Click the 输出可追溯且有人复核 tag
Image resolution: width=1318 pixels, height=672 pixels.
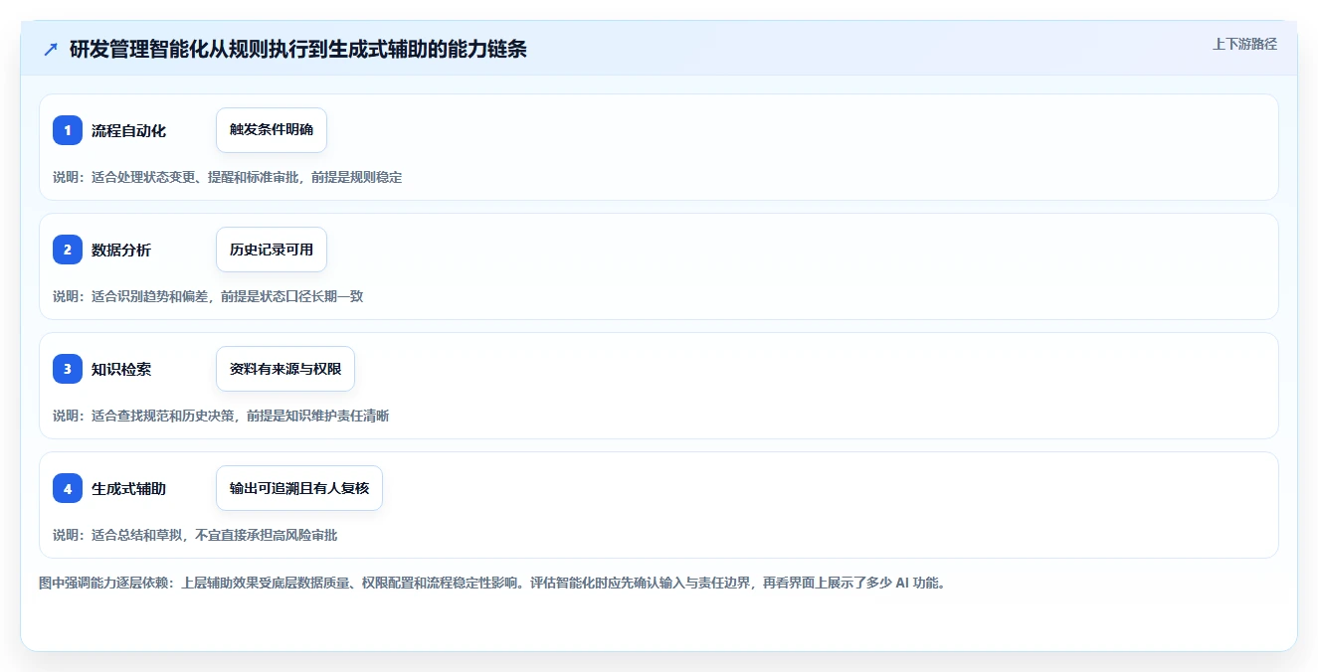299,488
